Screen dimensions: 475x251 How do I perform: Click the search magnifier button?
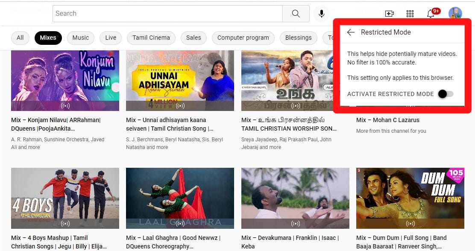pyautogui.click(x=296, y=14)
